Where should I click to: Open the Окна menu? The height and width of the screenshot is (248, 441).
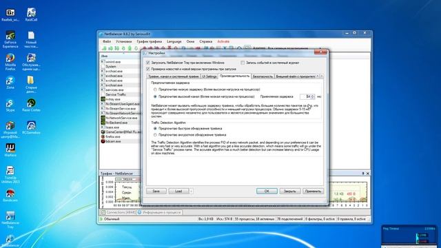coord(190,41)
